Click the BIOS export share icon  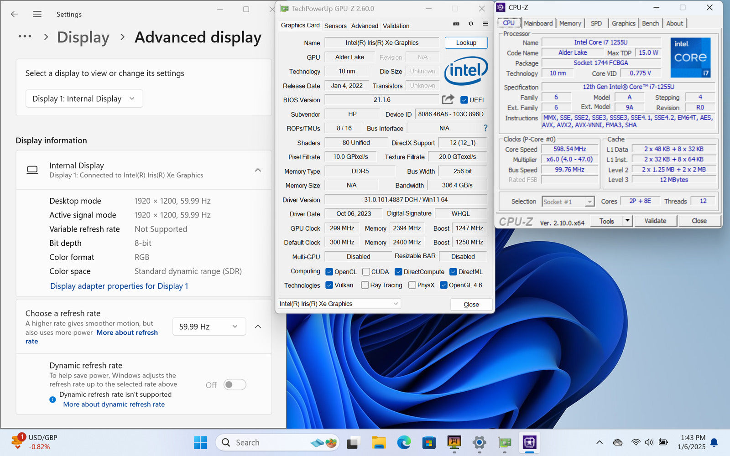[448, 99]
